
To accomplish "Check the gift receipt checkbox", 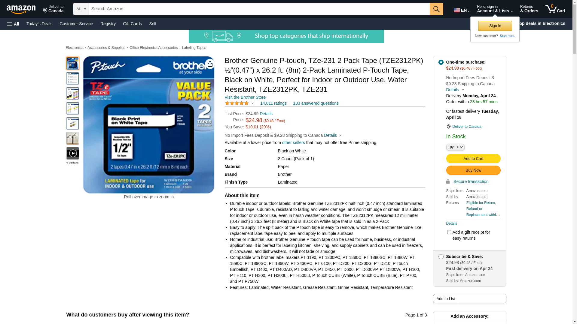I will (449, 232).
